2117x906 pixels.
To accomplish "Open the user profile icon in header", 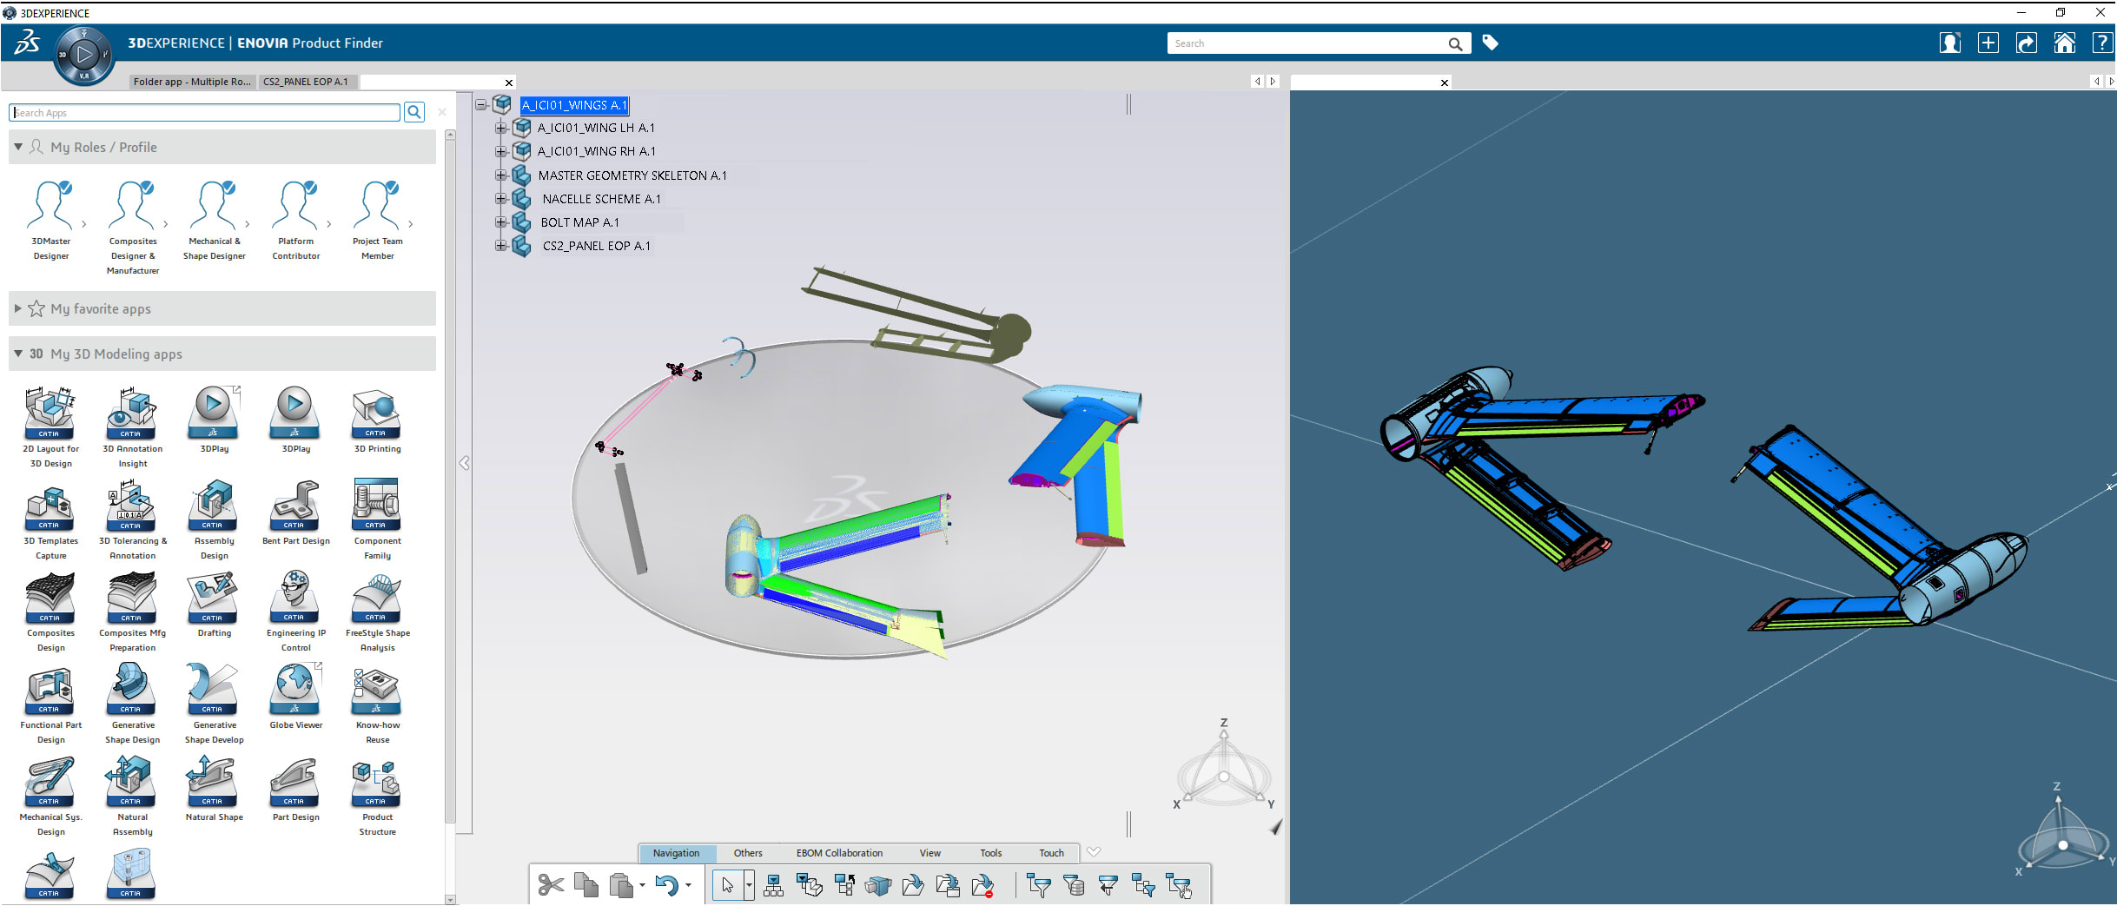I will (x=1950, y=43).
